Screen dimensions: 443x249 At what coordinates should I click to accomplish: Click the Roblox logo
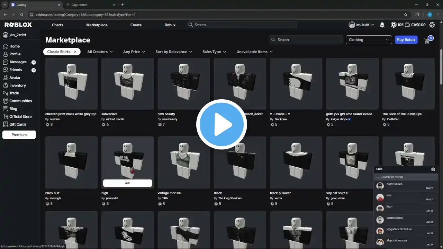point(18,25)
